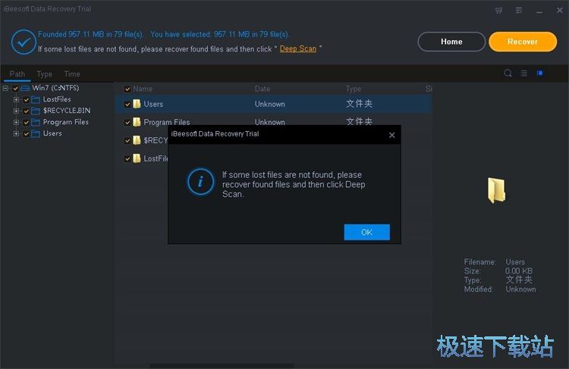Screen dimensions: 569x369
Task: Sort by the Name column header
Action: (x=143, y=89)
